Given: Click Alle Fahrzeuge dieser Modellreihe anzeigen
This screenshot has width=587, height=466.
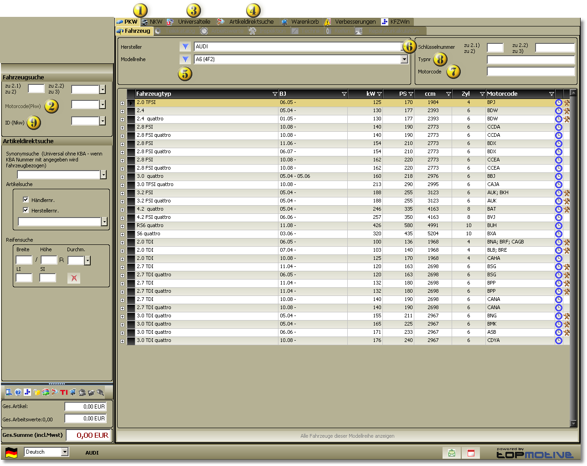Looking at the screenshot, I should [x=348, y=436].
